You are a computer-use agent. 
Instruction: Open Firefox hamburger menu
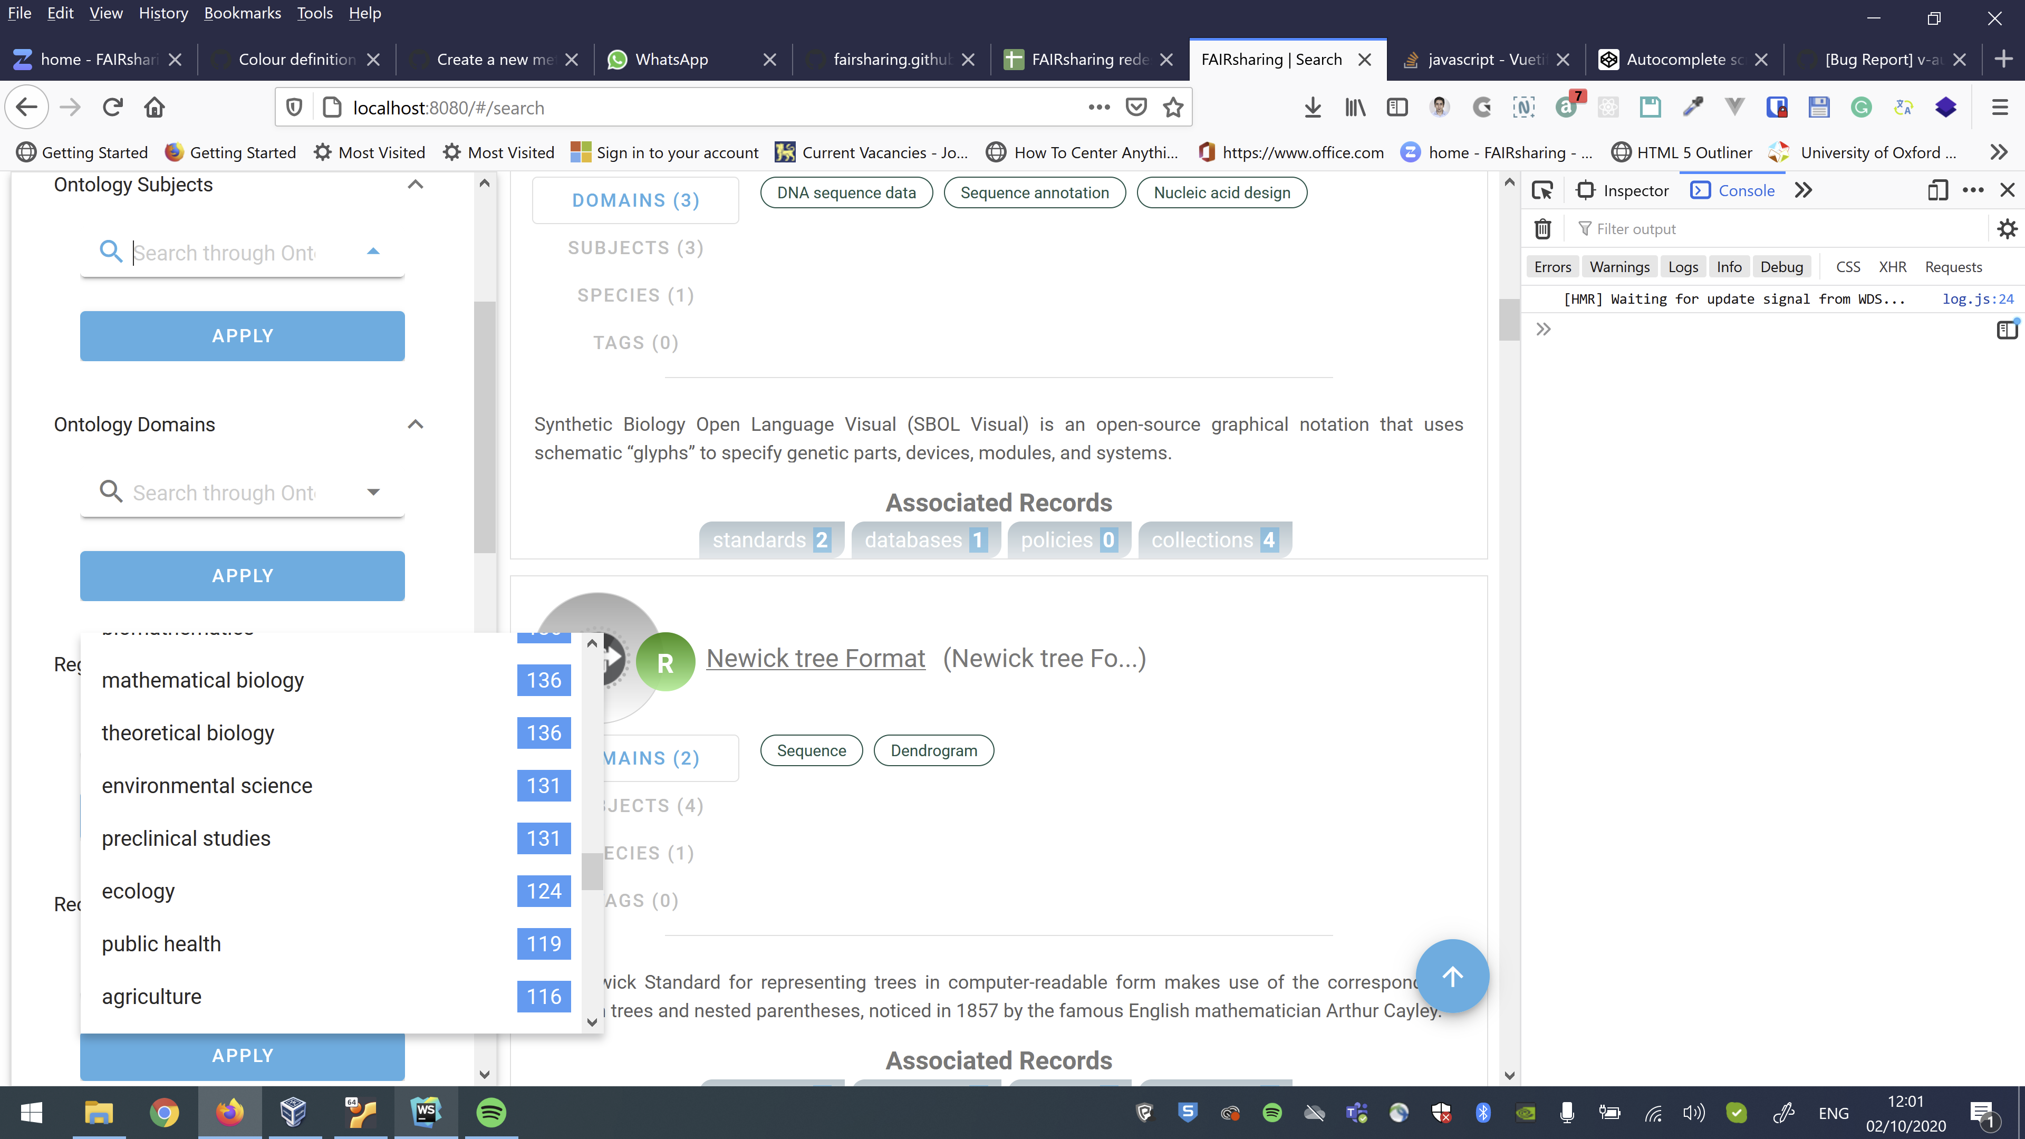pos(2000,108)
